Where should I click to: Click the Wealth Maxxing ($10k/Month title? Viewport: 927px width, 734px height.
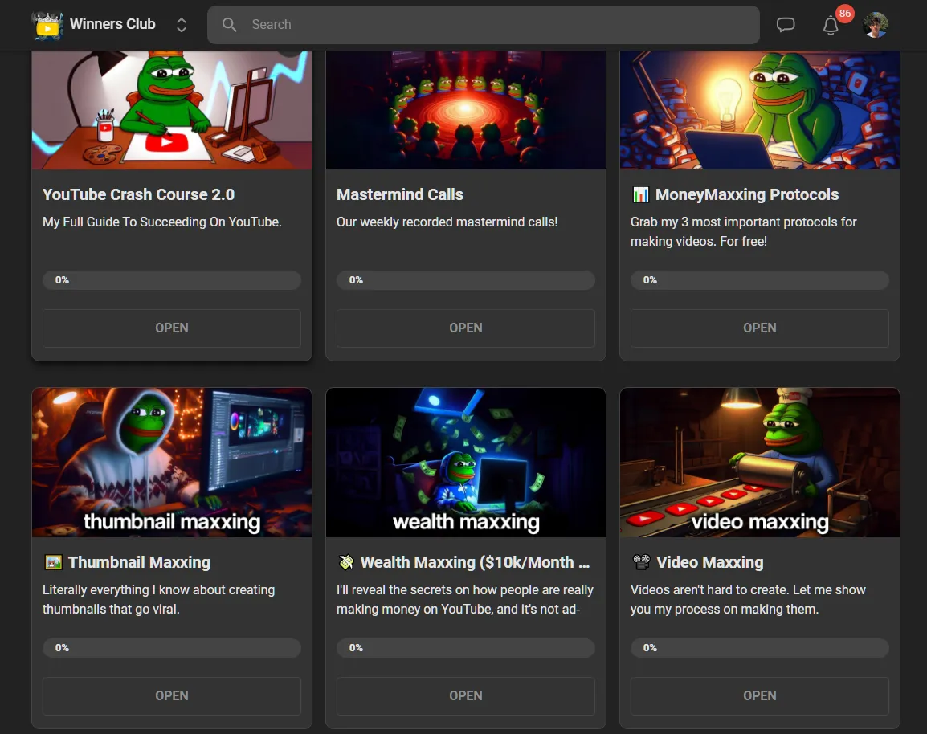point(475,562)
